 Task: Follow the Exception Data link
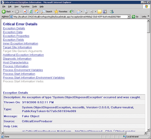[x=13, y=32]
